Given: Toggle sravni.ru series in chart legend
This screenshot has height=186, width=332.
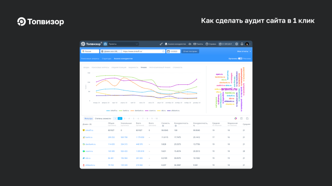Looking at the screenshot, I should coord(150,110).
